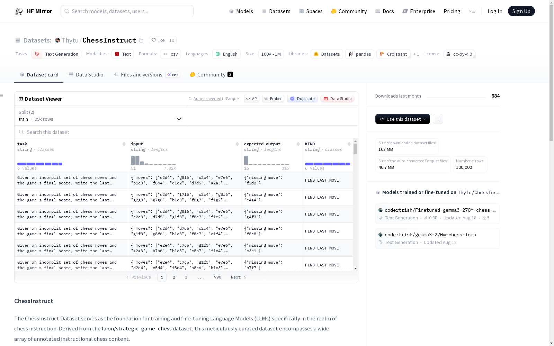The image size is (554, 346).
Task: Click the 100K - 1M size tag
Action: pyautogui.click(x=271, y=54)
